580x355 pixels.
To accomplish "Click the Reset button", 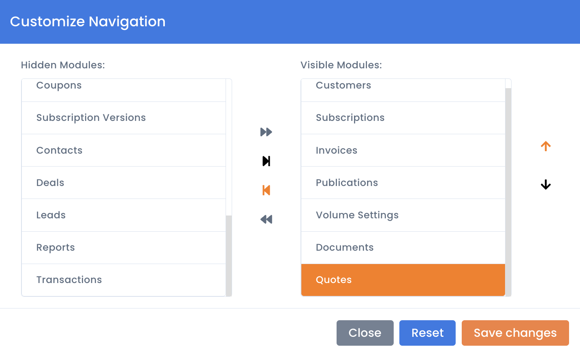I will (427, 333).
